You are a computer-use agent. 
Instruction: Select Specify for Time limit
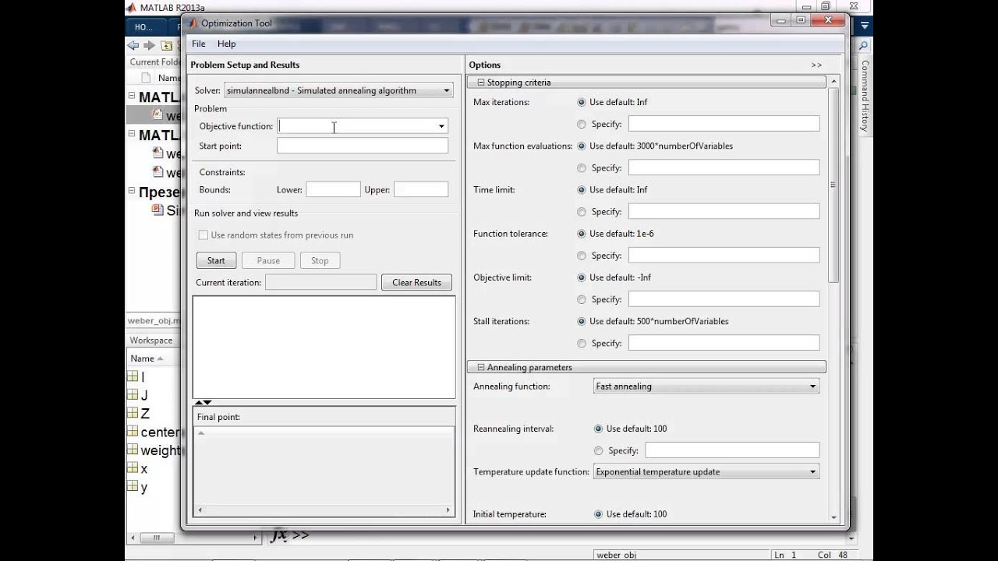click(x=582, y=211)
